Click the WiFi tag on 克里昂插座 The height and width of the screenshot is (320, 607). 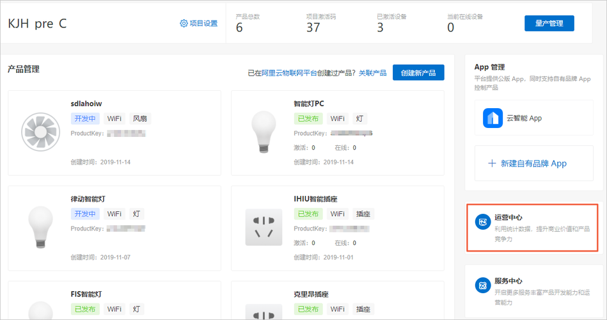[x=337, y=309]
